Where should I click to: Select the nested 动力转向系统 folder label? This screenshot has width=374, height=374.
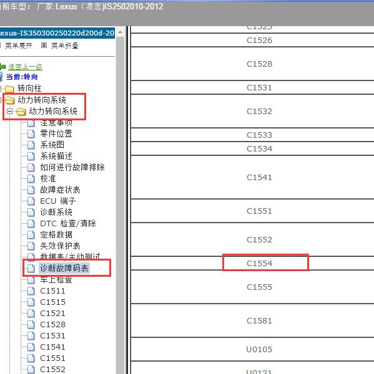point(53,111)
